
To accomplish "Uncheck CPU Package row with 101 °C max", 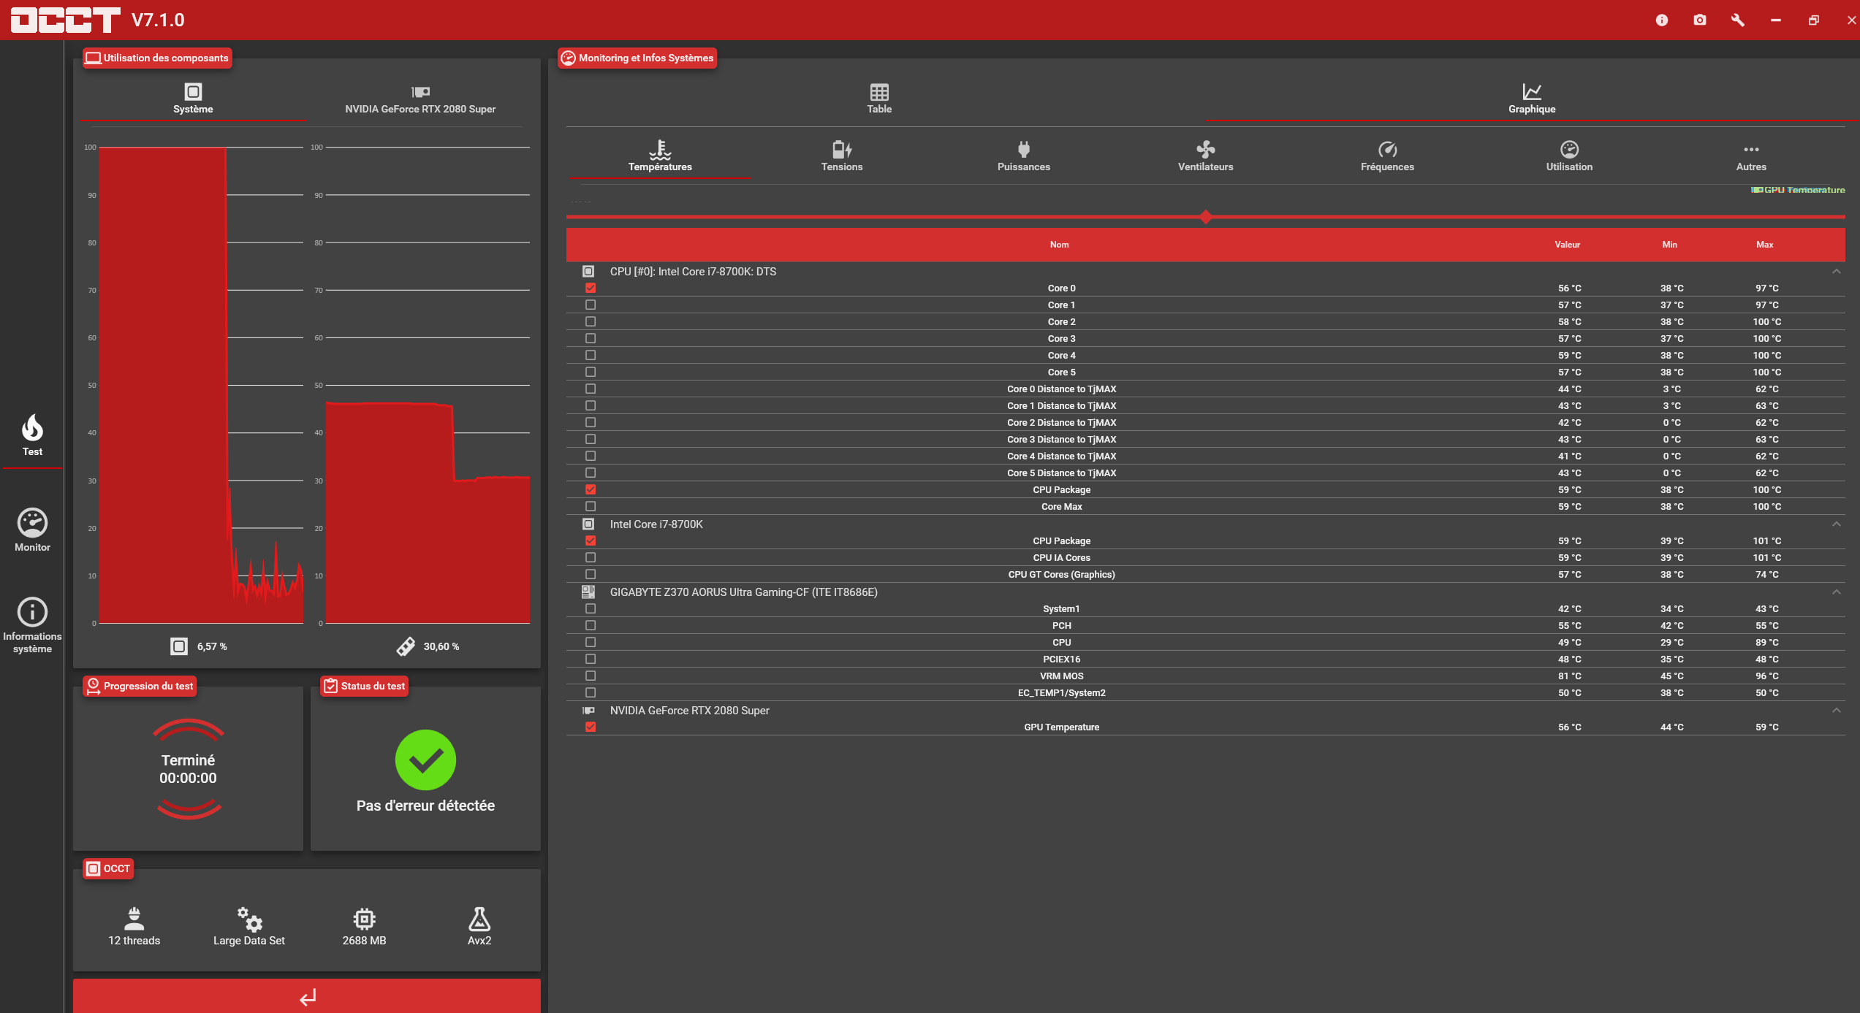I will [x=591, y=541].
